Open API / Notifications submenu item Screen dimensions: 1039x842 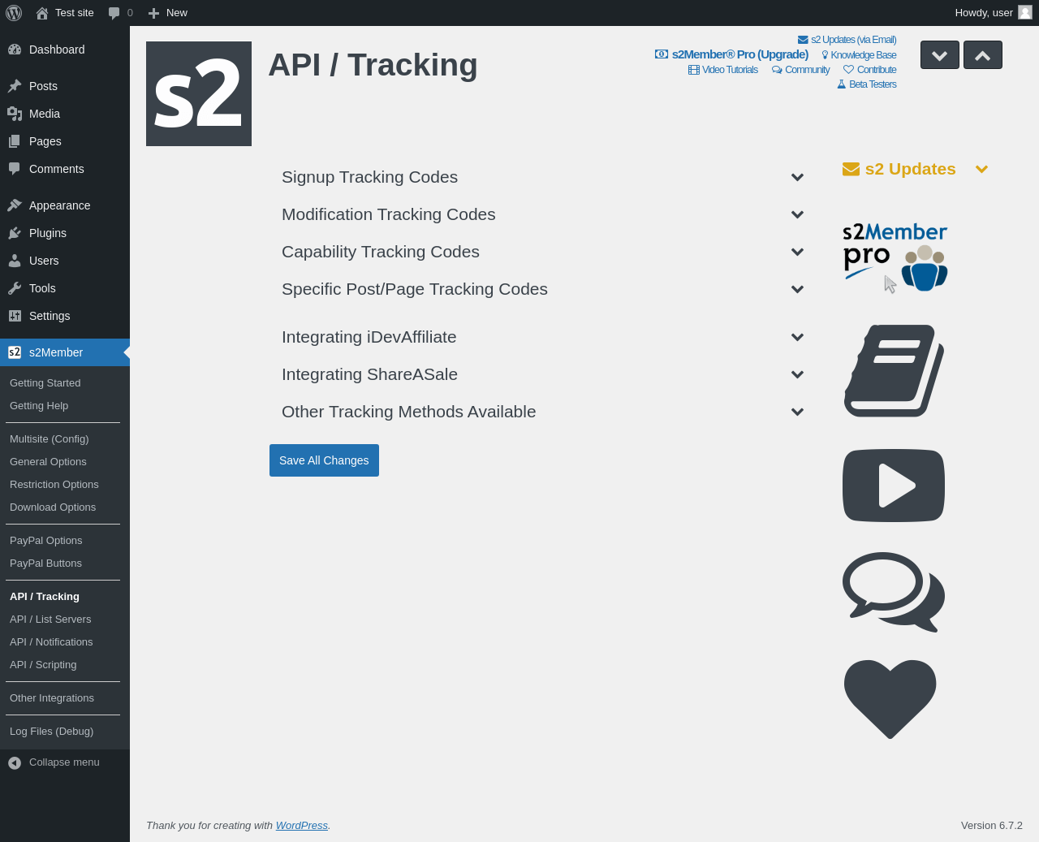(65, 642)
